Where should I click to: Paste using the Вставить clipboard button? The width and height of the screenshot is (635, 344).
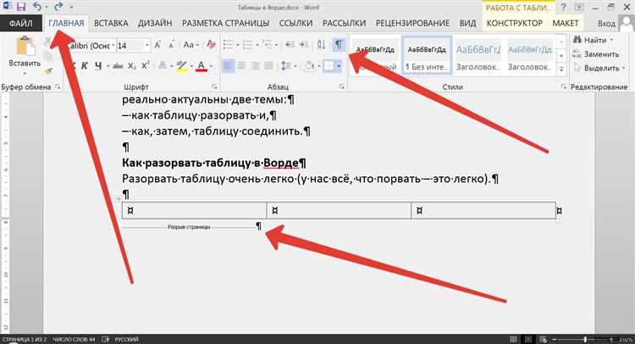coord(25,55)
